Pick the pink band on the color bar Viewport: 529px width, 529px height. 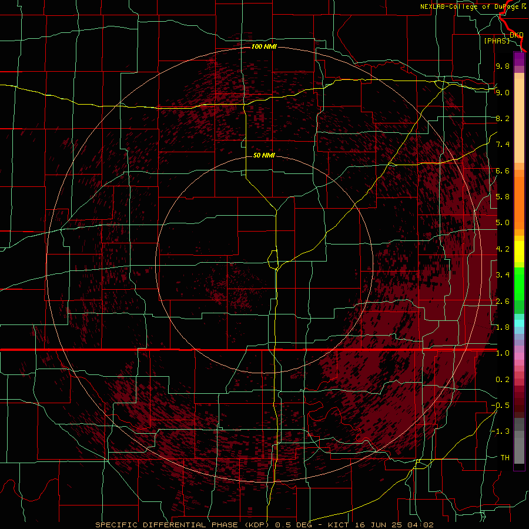pos(519,356)
